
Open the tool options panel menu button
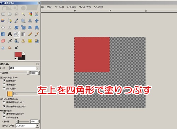(38, 64)
